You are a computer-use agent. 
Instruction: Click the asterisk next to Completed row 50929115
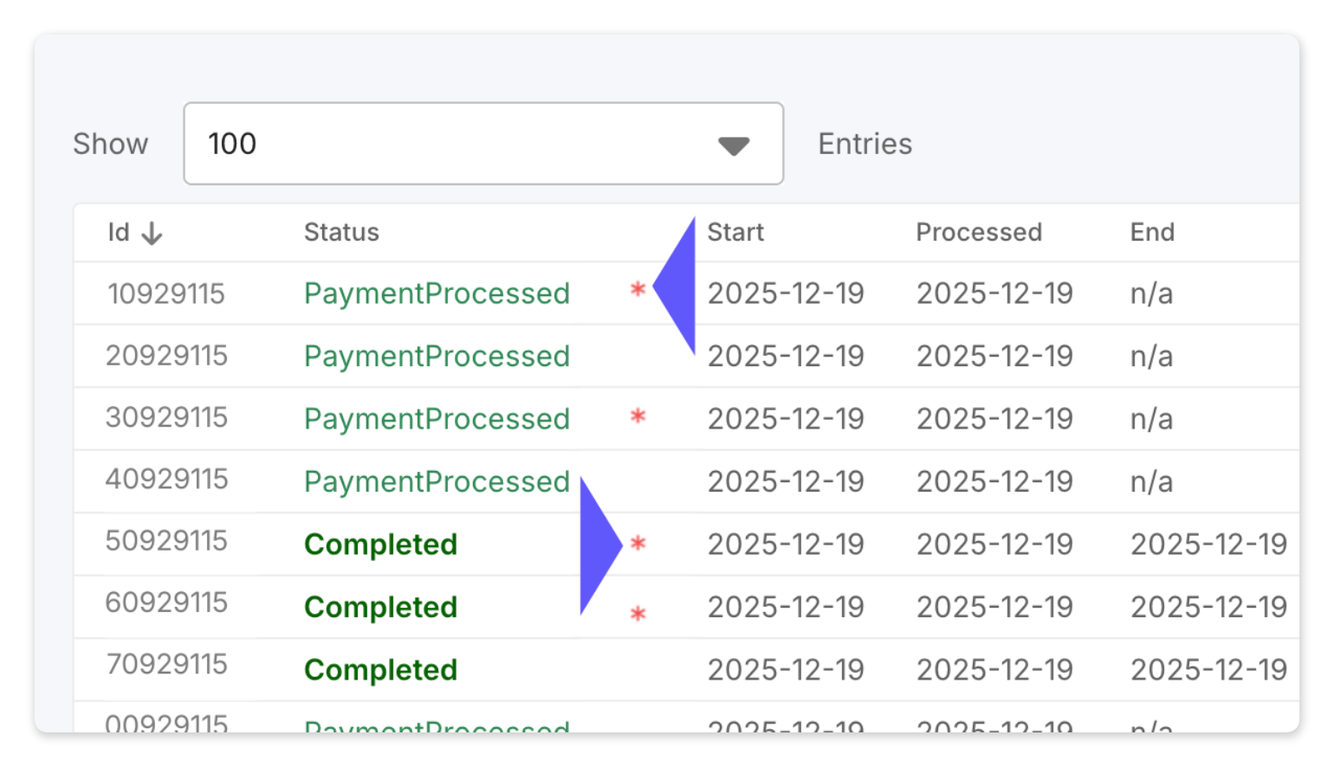pos(638,544)
